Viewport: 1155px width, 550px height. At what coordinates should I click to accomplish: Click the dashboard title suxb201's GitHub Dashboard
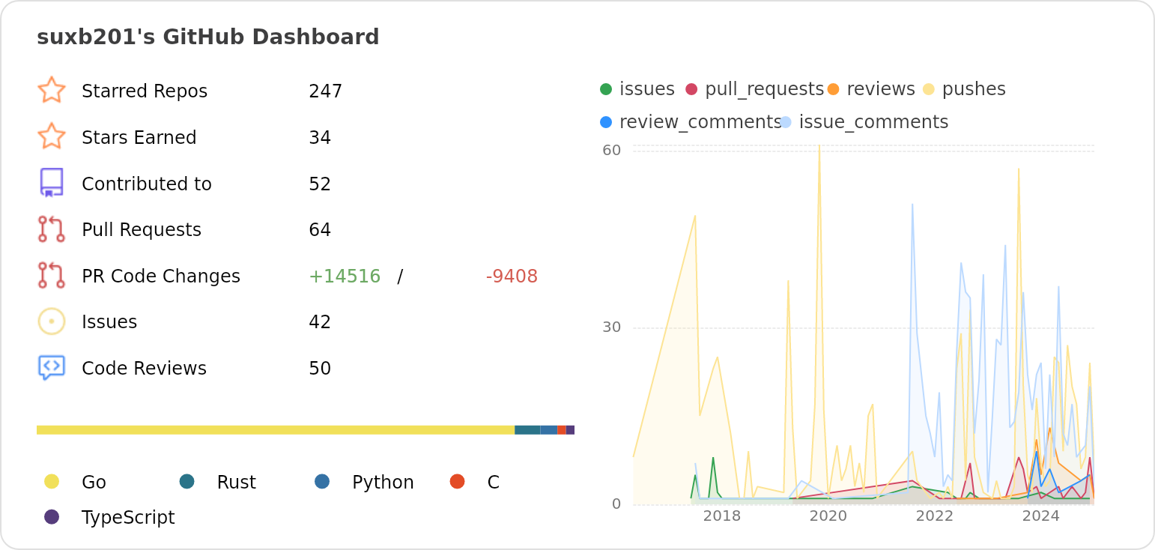pos(208,37)
